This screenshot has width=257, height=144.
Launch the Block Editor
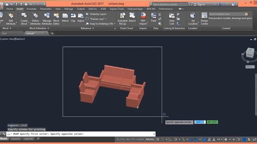point(56,19)
